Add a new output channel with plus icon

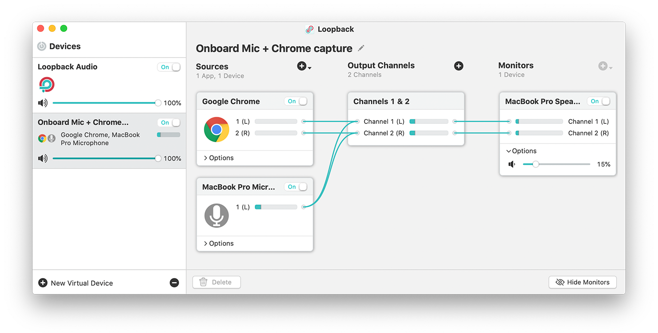459,66
